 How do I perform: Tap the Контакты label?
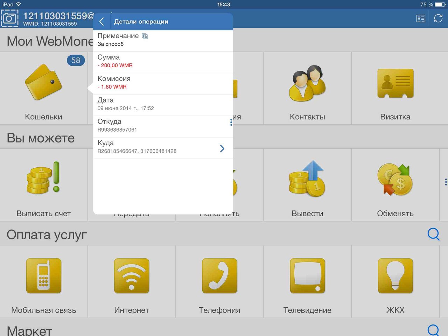click(307, 117)
